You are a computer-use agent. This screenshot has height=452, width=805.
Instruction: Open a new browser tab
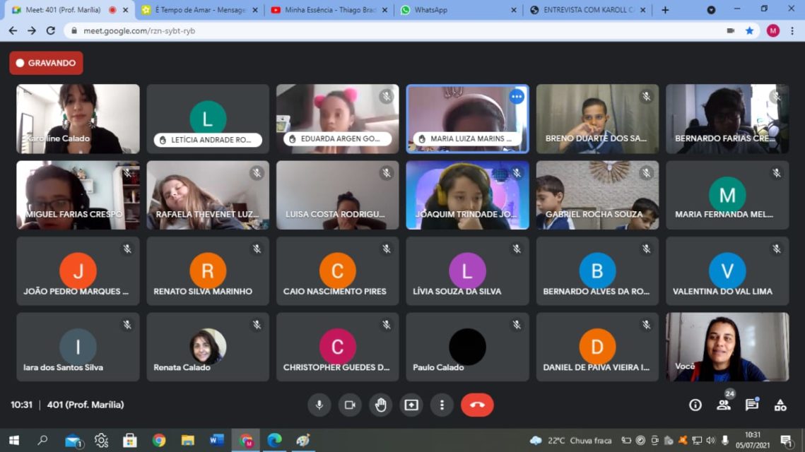pyautogui.click(x=665, y=10)
